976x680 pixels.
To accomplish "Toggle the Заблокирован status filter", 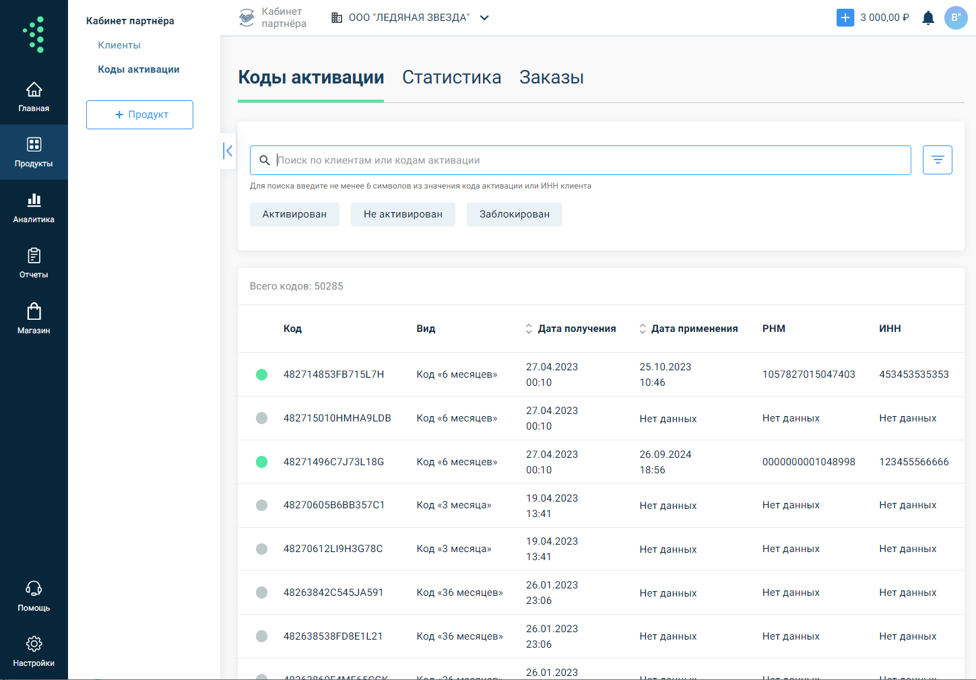I will [515, 214].
